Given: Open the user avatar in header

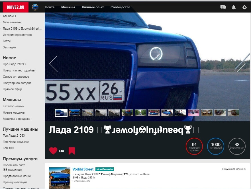Looking at the screenshot, I should pyautogui.click(x=35, y=7).
